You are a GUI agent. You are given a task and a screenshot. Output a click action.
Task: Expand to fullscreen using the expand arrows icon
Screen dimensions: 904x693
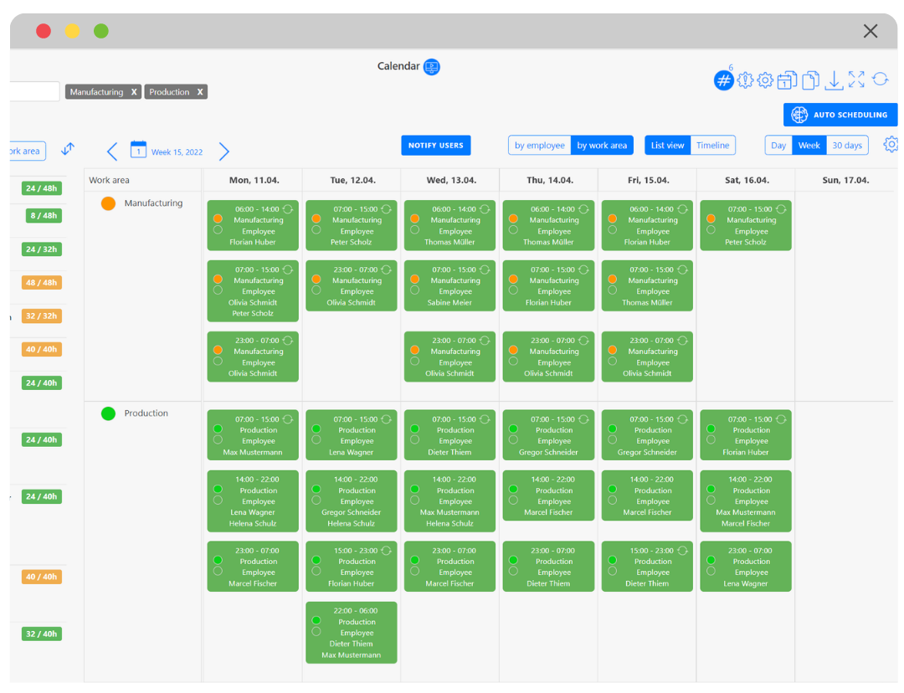[x=856, y=80]
